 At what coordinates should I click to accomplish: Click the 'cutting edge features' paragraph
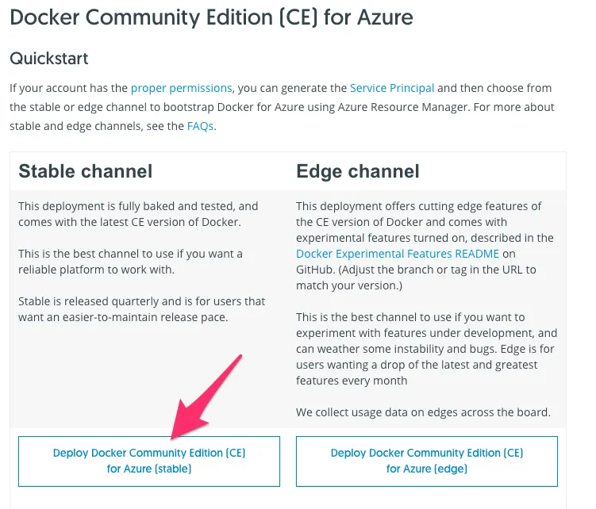click(425, 246)
